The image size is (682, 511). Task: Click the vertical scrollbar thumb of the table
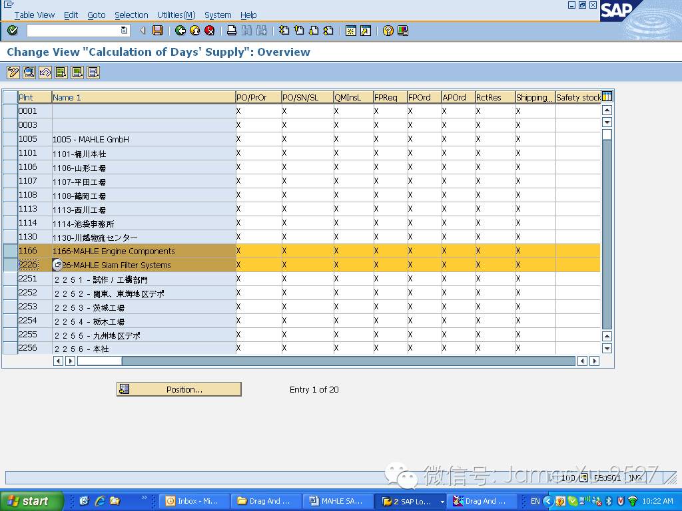(607, 134)
